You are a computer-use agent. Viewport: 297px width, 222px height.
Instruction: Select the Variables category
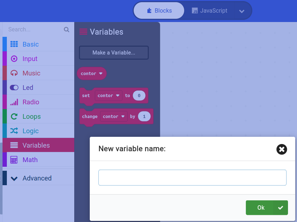[36, 145]
